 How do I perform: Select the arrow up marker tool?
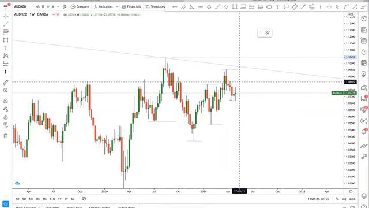coord(209,7)
